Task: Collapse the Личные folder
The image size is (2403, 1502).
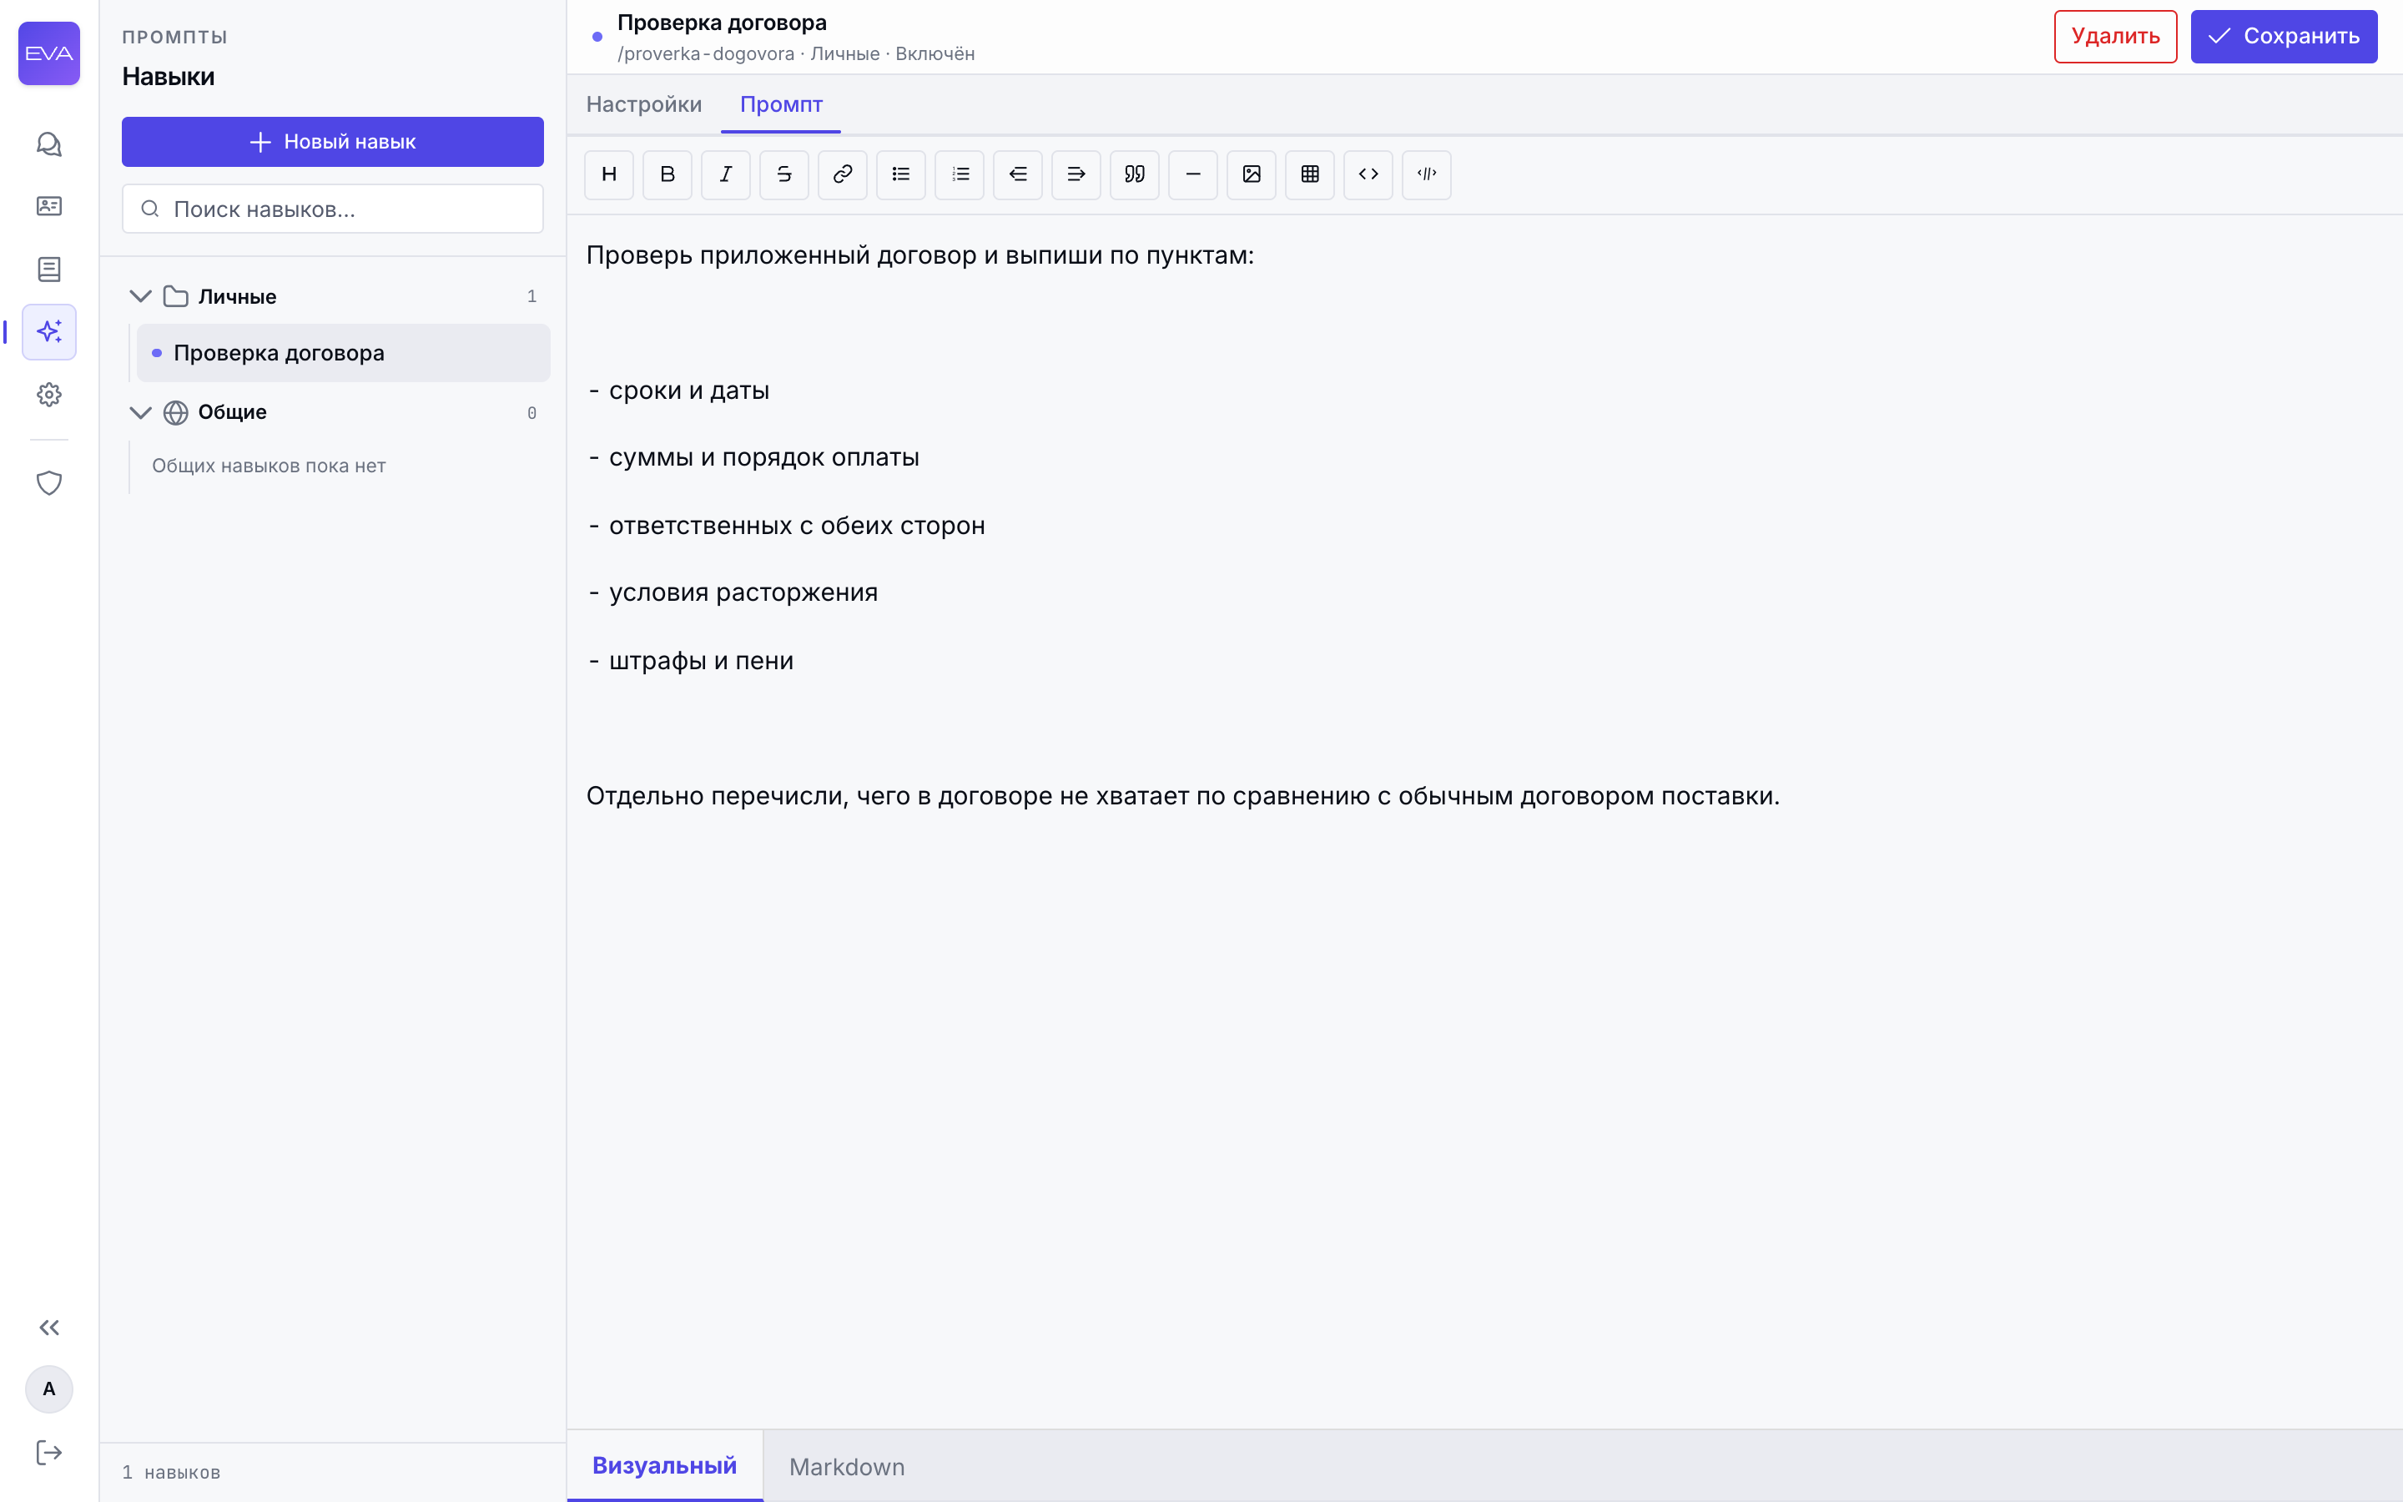Action: 140,296
